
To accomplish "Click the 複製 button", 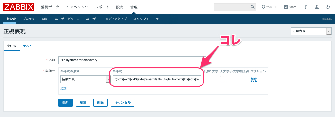I will (x=83, y=103).
